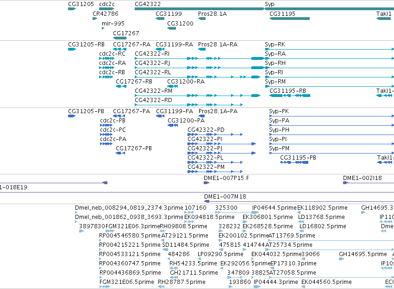Select the DME1-007P15.F clone label

pyautogui.click(x=226, y=178)
